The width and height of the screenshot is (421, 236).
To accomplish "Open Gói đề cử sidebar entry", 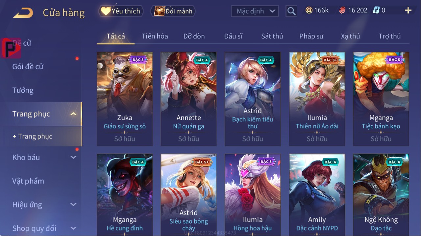I will click(28, 67).
